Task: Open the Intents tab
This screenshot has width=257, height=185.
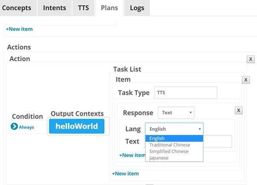Action: coord(55,8)
